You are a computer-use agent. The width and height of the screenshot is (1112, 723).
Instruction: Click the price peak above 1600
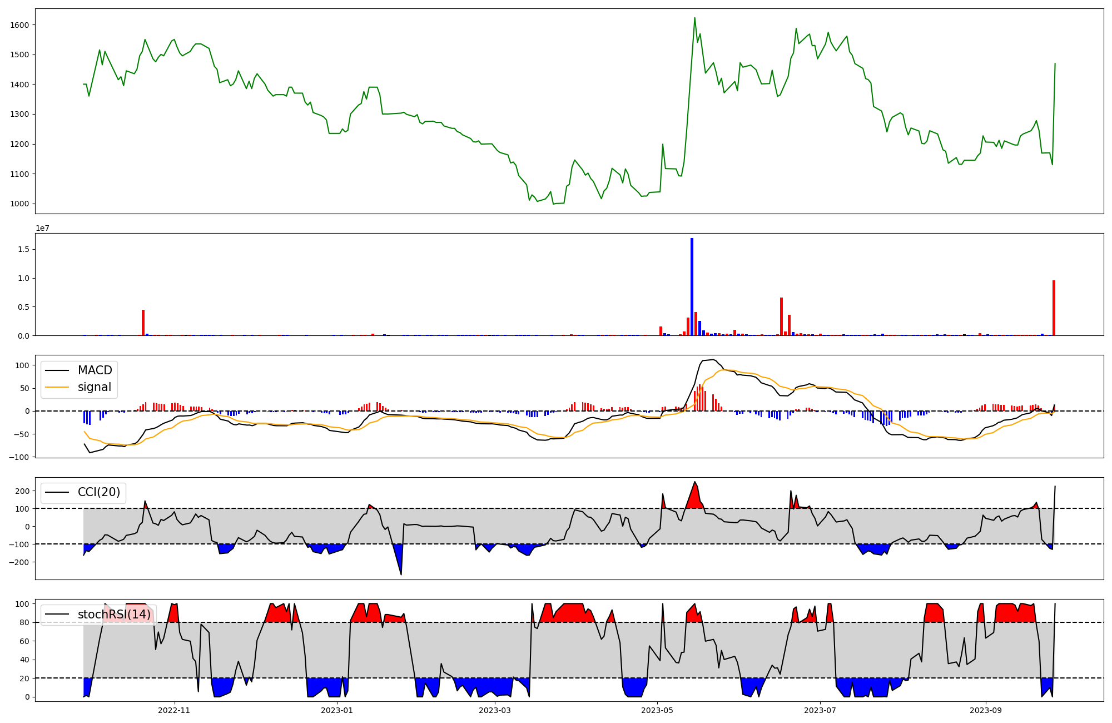(x=694, y=19)
